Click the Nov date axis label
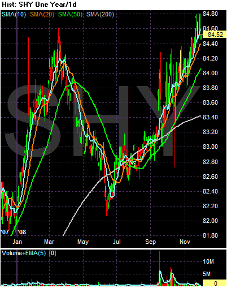 coord(185,242)
